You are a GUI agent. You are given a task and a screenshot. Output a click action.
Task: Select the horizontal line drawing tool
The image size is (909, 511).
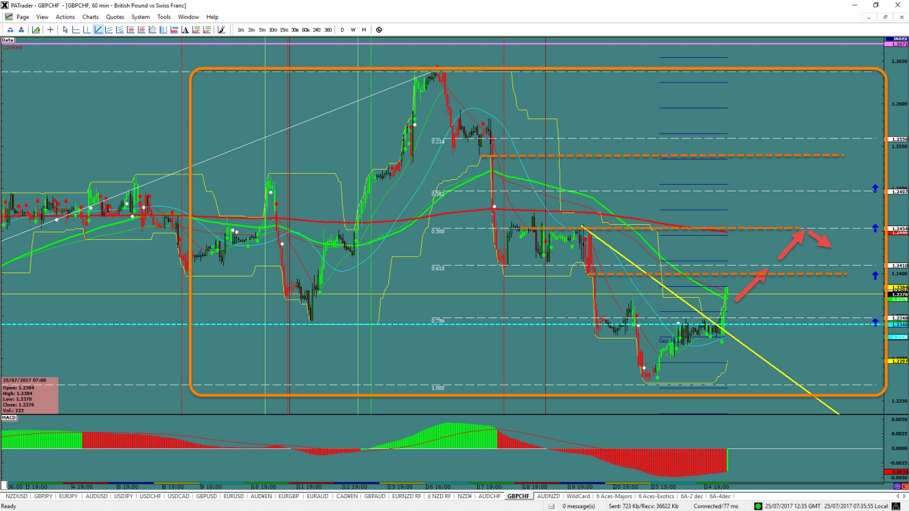(76, 29)
